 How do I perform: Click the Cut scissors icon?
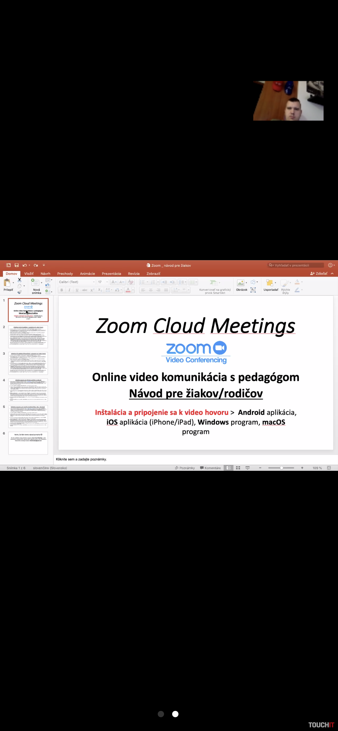(20, 280)
